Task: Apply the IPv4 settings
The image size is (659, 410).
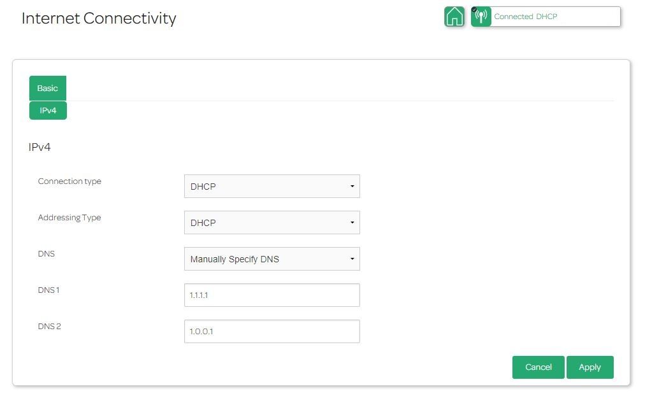Action: coord(590,367)
